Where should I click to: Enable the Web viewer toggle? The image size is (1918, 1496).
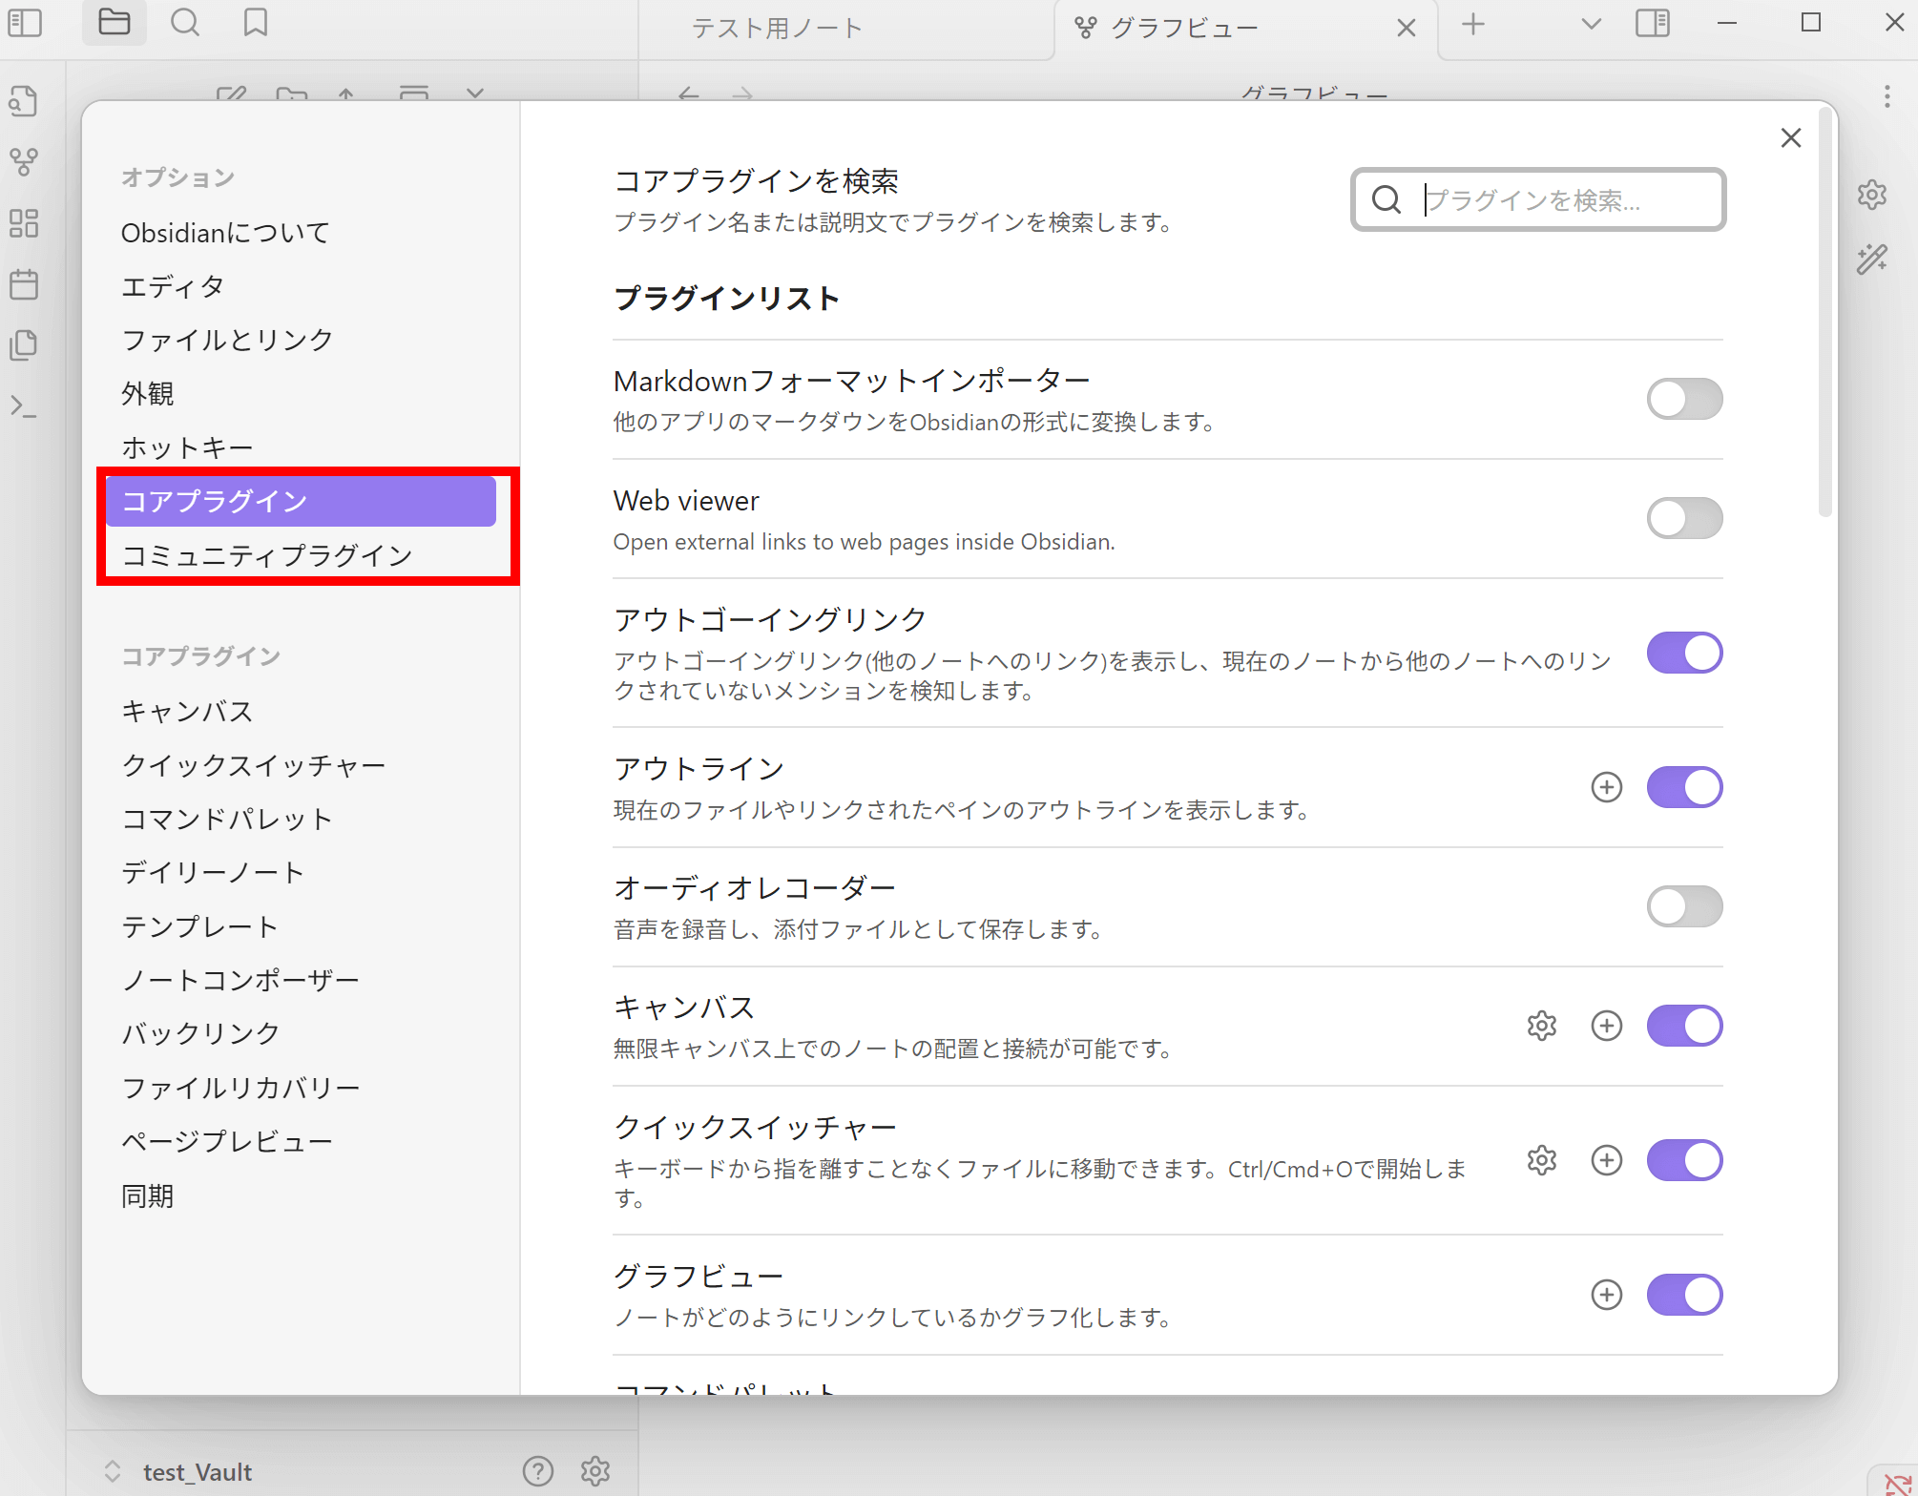pos(1684,518)
